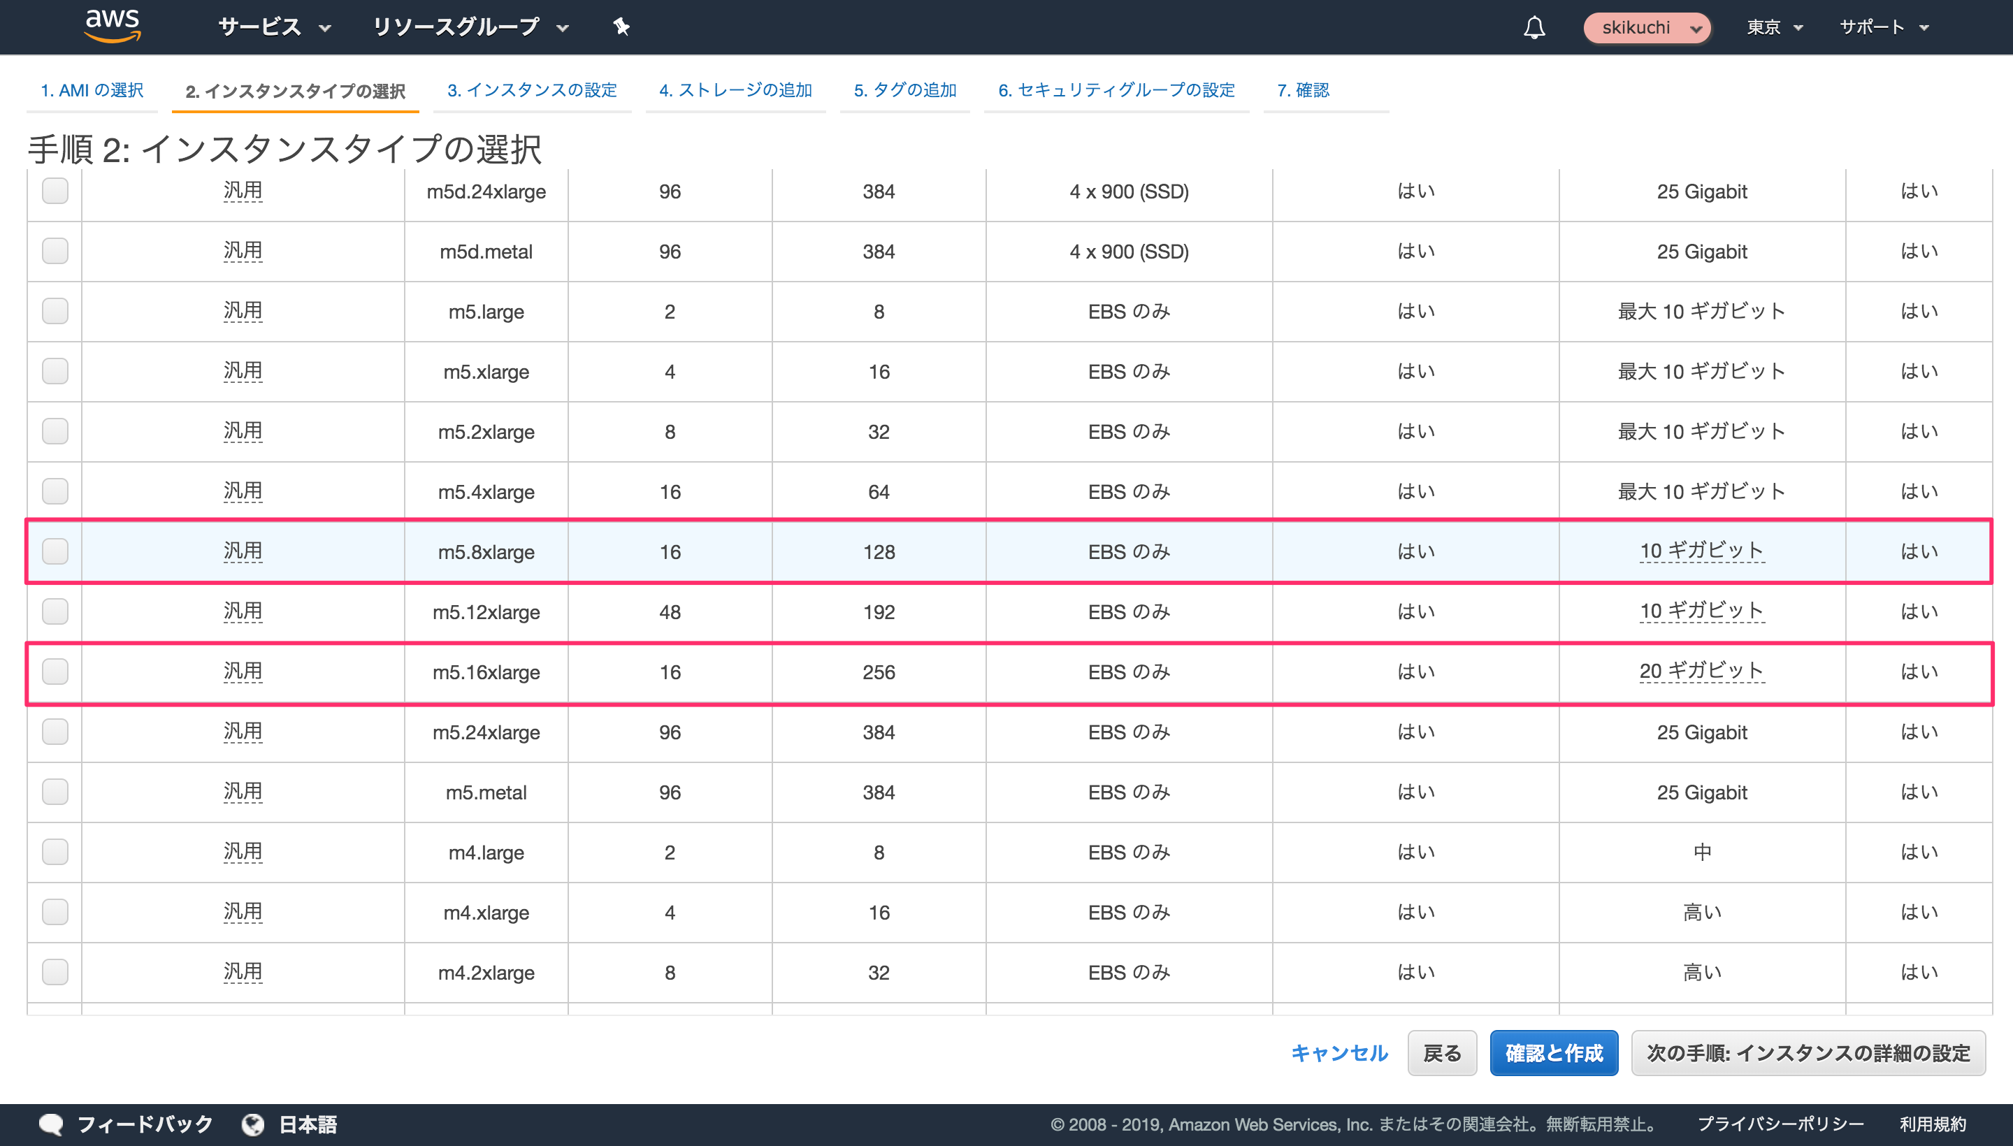Click 20 ギガビット network performance link
Viewport: 2013px width, 1146px height.
click(x=1702, y=672)
